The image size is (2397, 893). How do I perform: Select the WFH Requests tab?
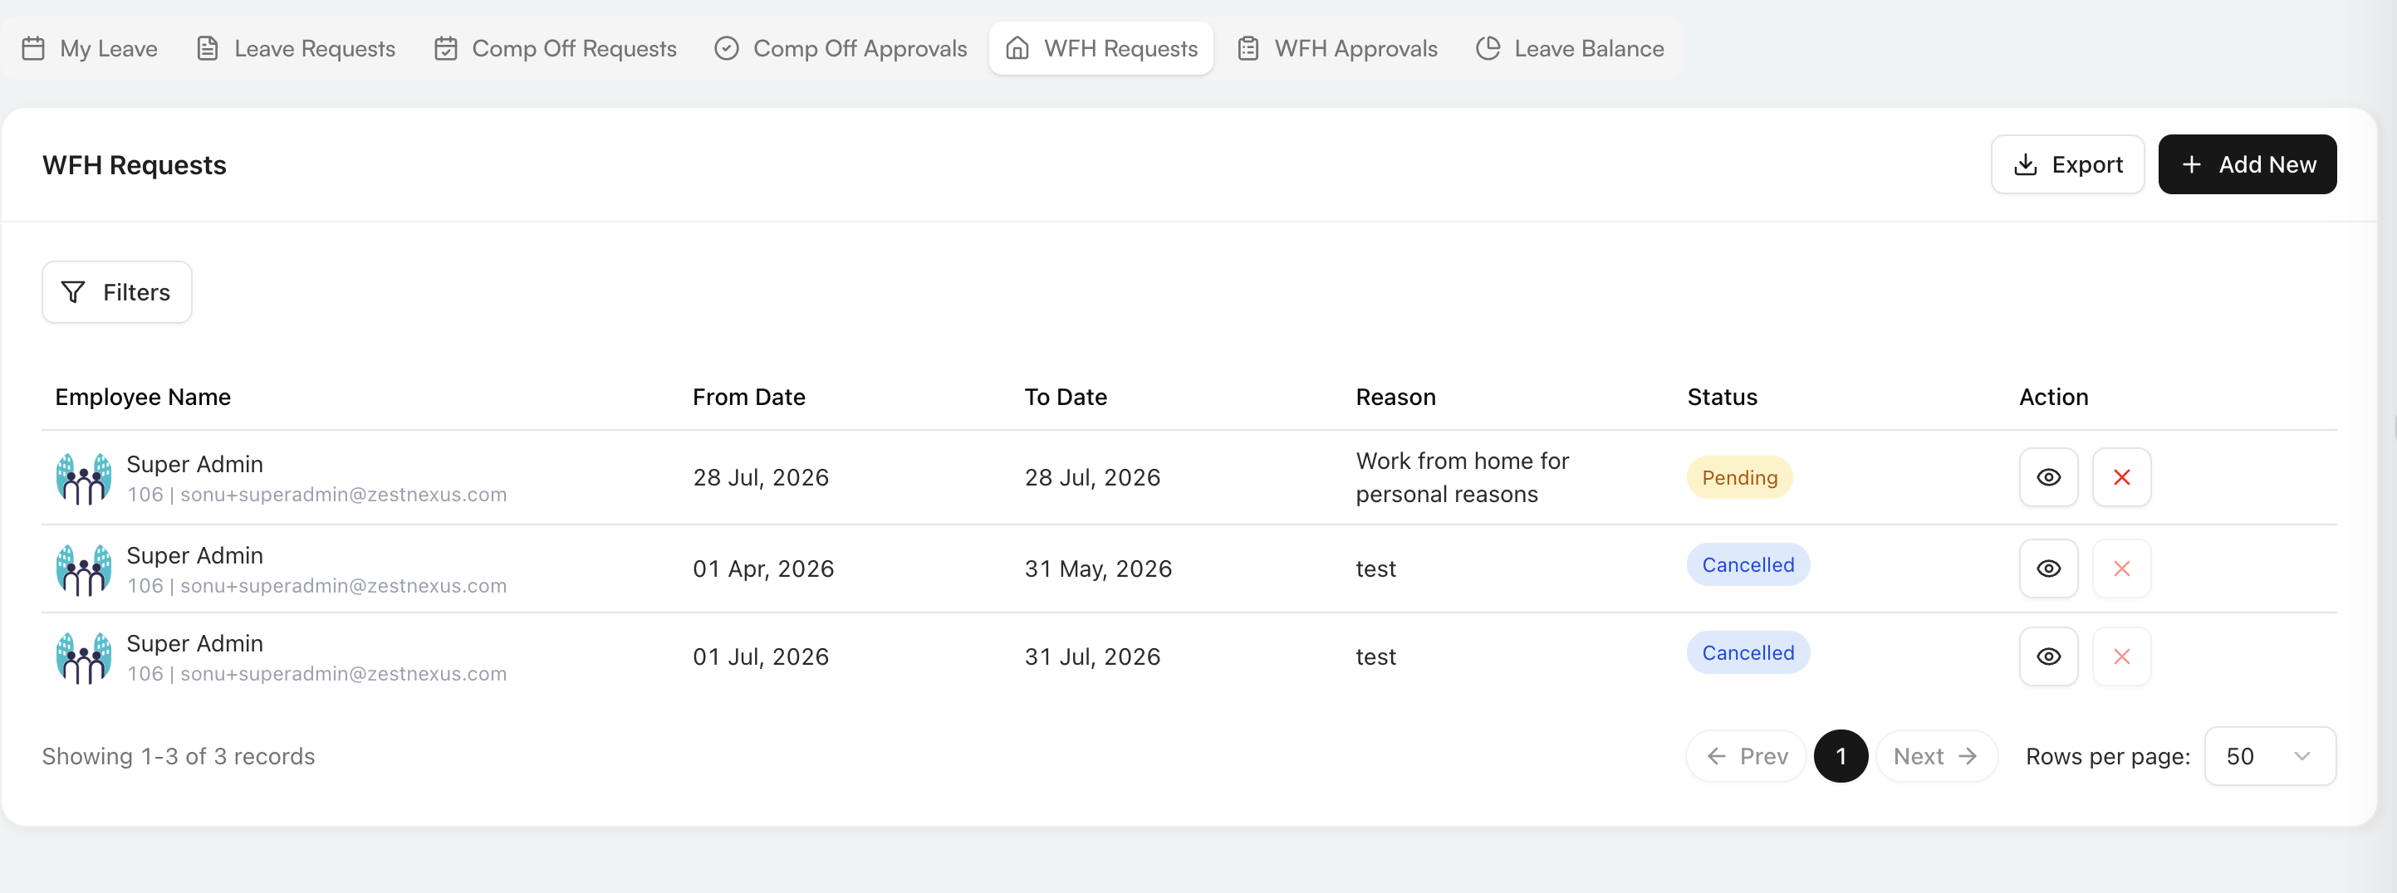pos(1101,48)
